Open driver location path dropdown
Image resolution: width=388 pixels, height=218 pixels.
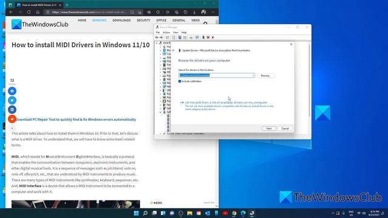click(253, 75)
